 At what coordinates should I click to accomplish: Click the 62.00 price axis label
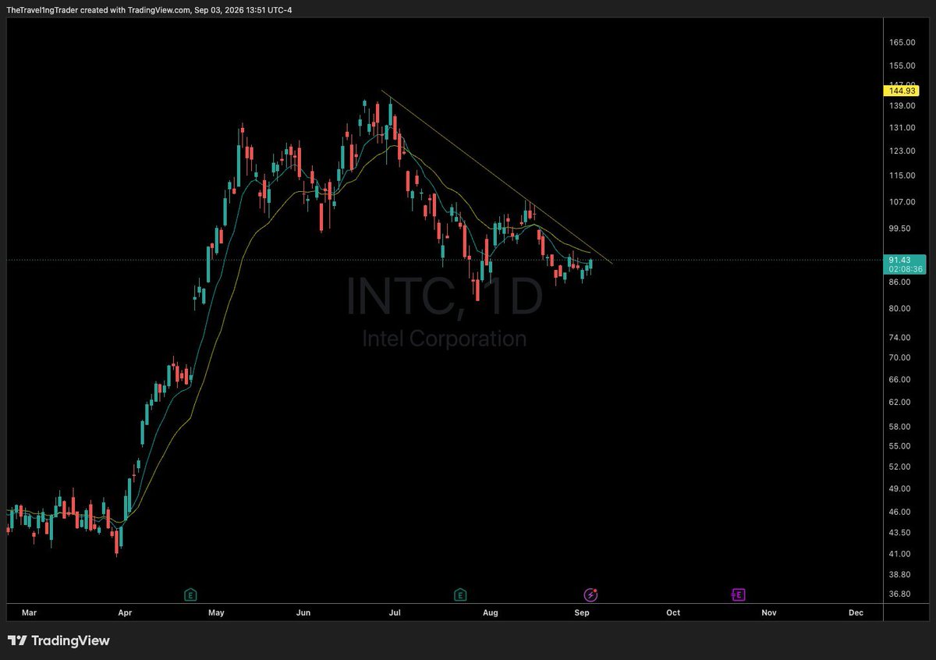point(901,402)
